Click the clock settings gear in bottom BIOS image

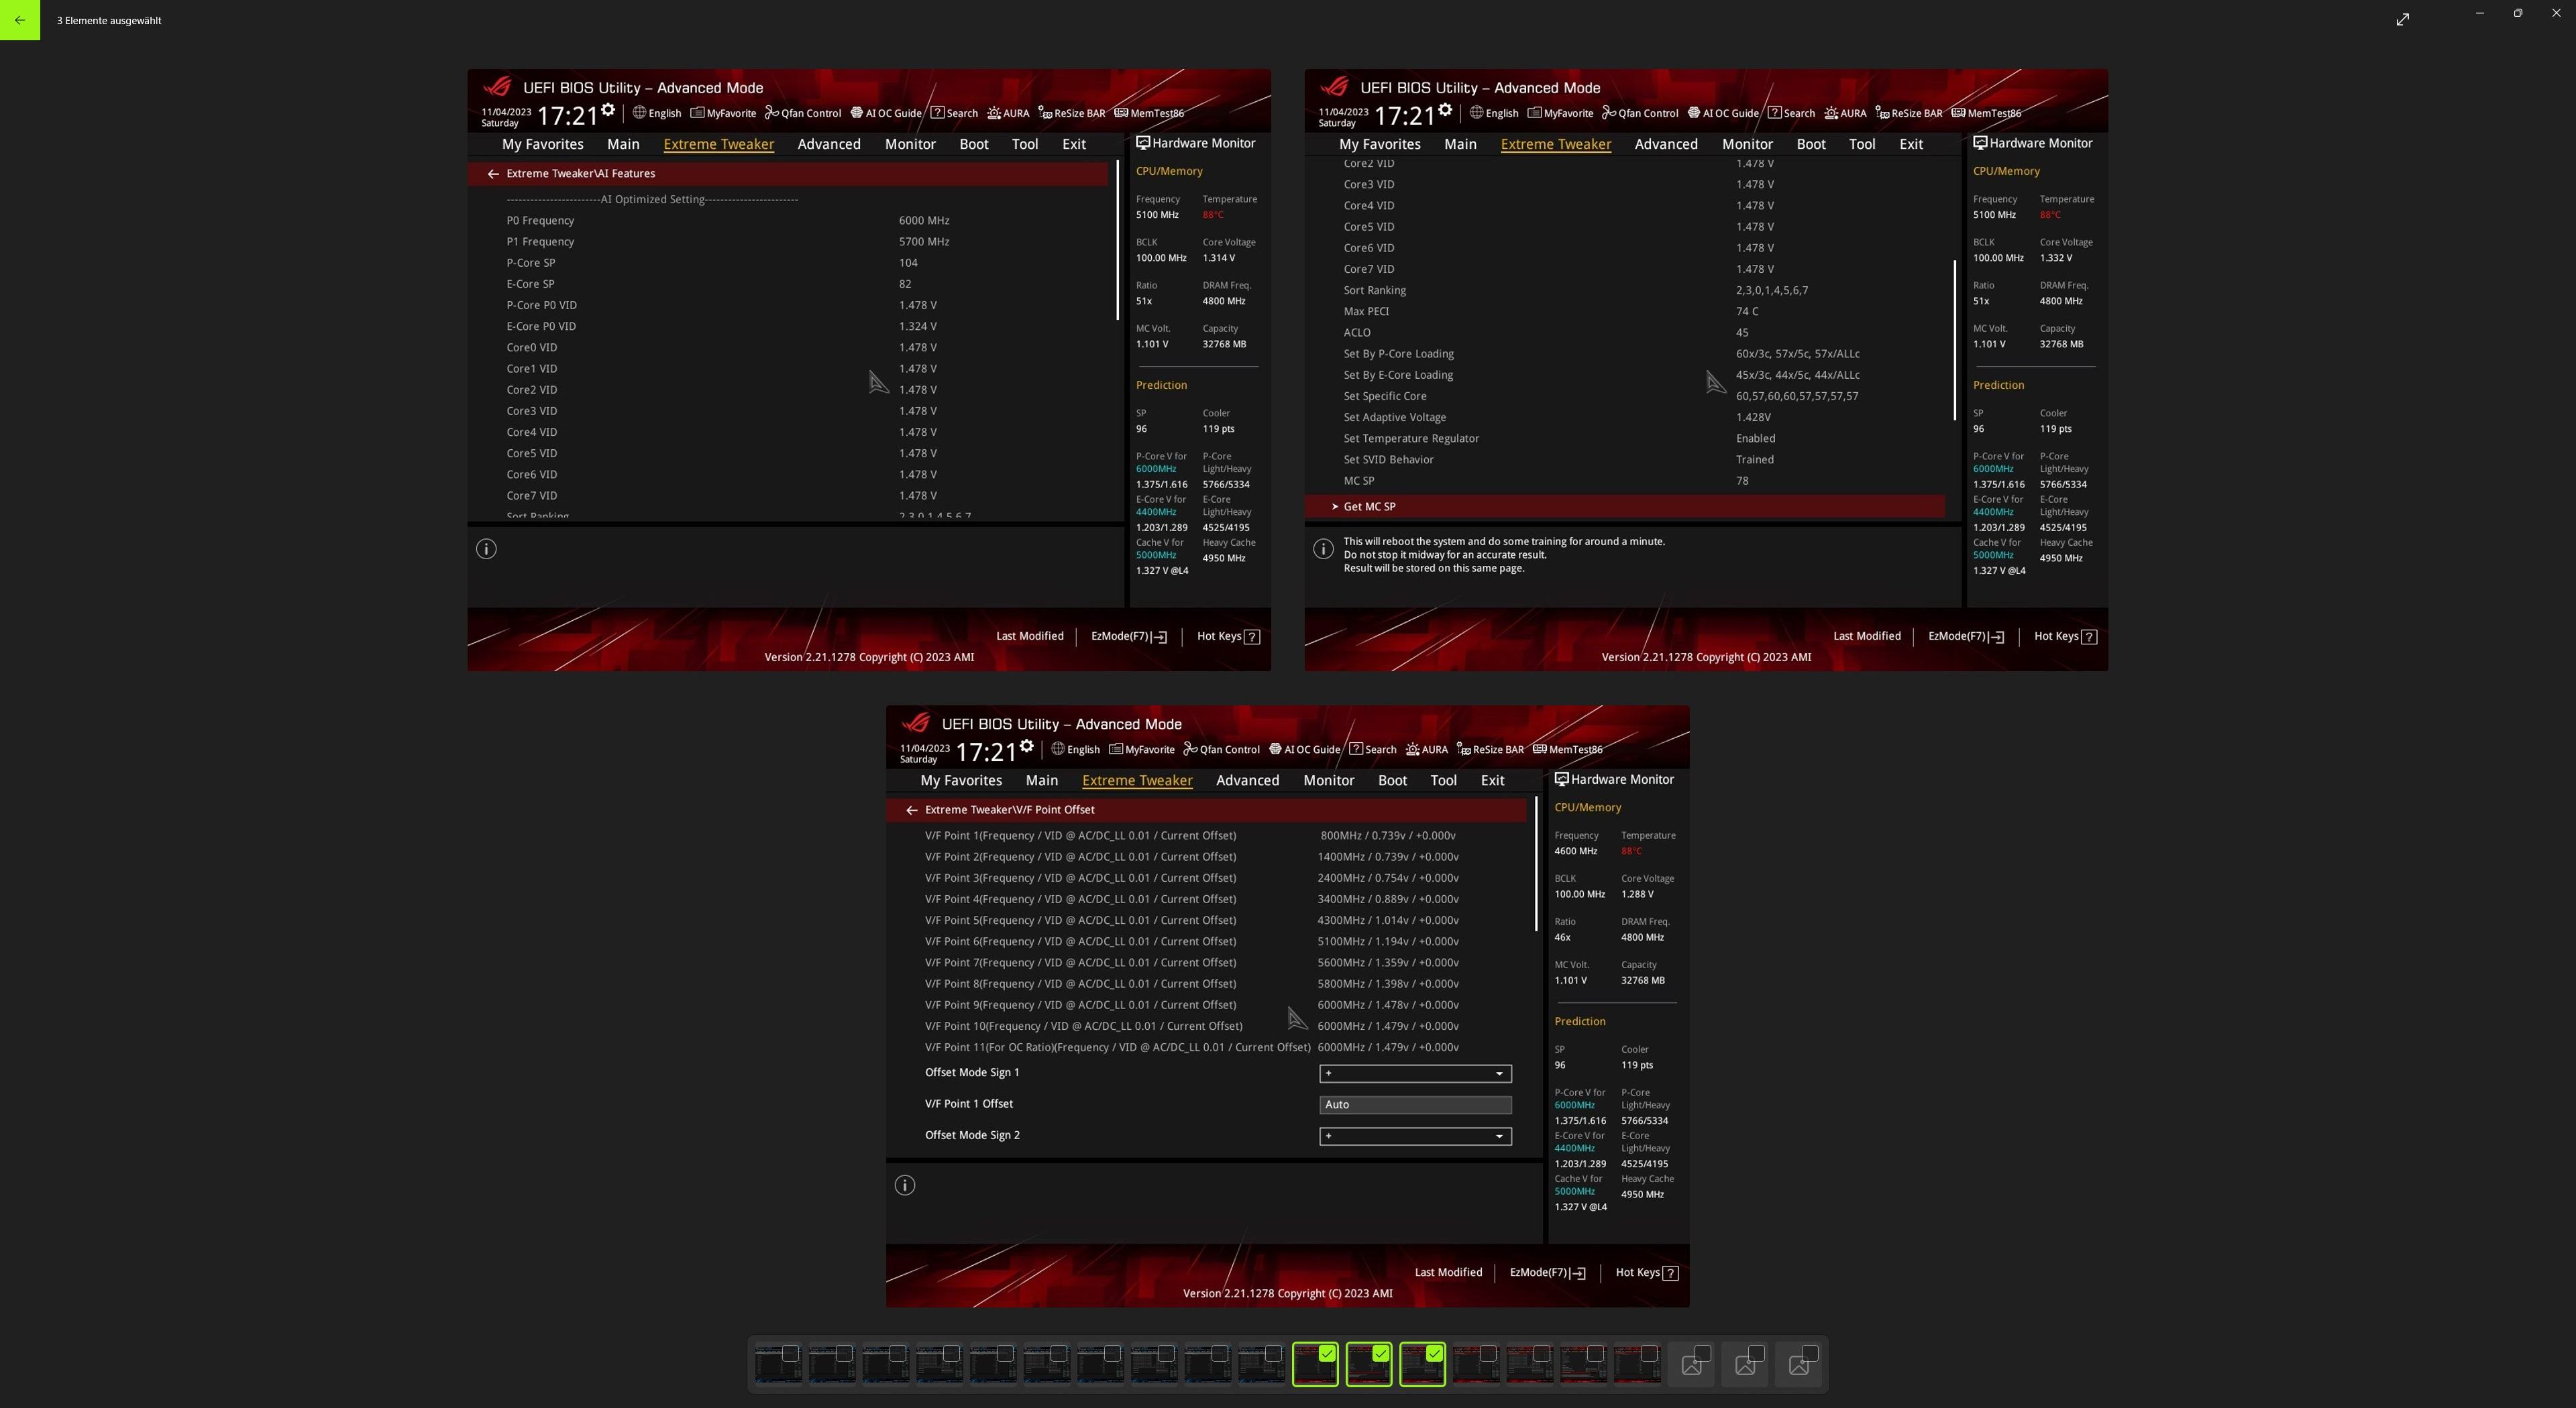click(1026, 746)
